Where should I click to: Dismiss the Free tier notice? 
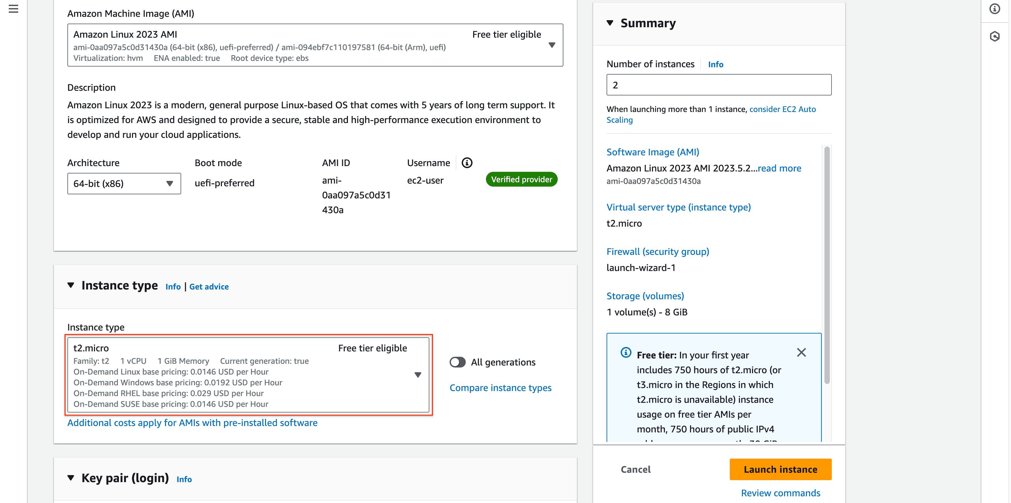point(801,353)
